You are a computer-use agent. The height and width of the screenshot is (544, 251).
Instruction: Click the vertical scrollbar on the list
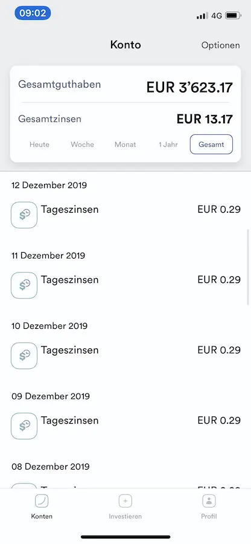tap(247, 267)
